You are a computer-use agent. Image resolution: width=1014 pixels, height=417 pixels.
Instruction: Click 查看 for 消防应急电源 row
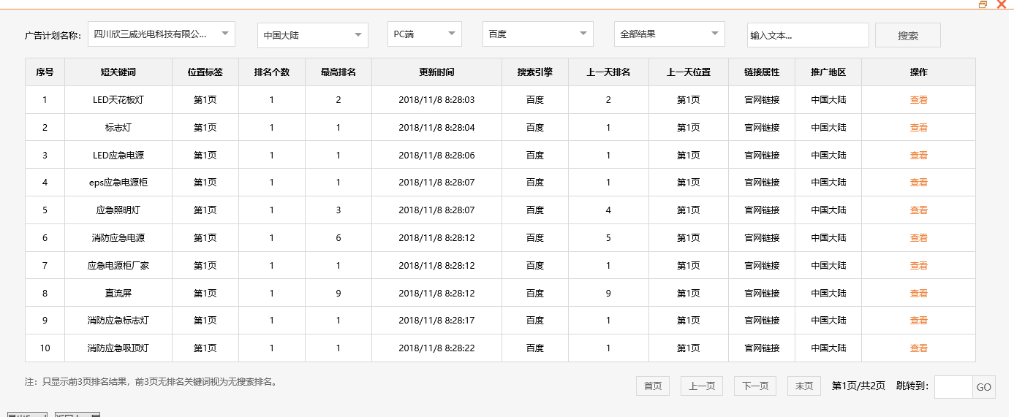pyautogui.click(x=918, y=238)
